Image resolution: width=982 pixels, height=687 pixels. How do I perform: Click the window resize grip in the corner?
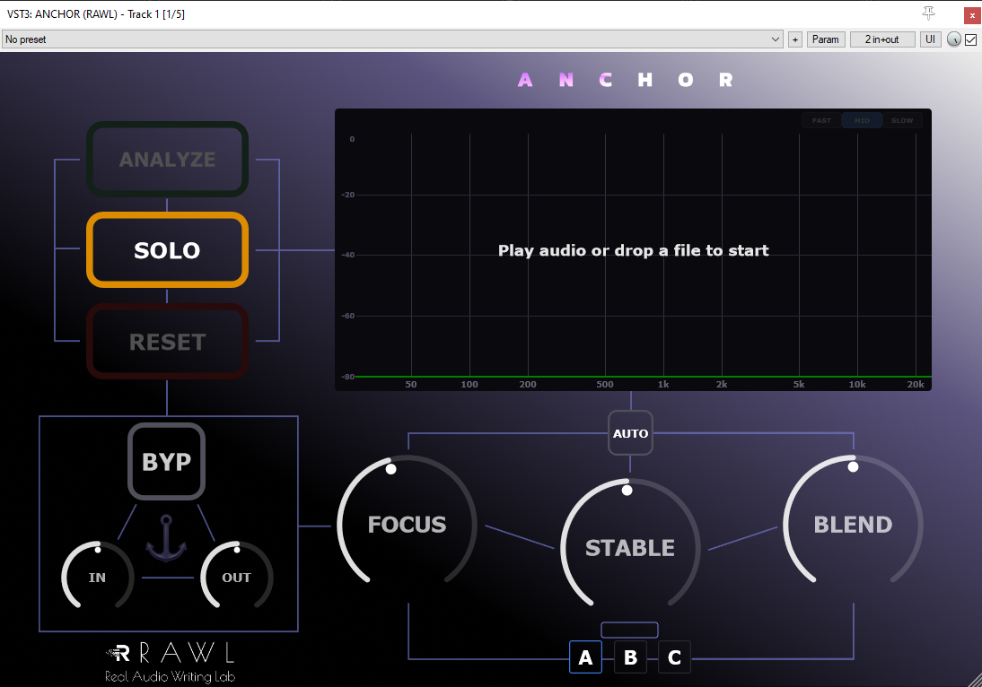pyautogui.click(x=973, y=679)
